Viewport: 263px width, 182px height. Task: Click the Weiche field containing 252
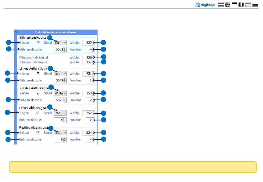pyautogui.click(x=89, y=113)
